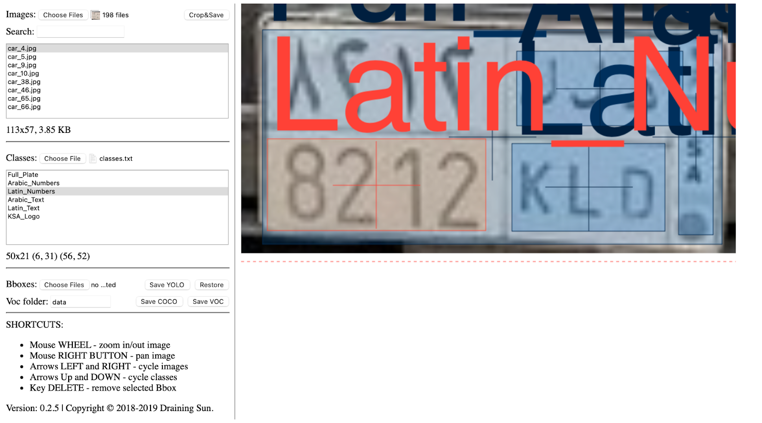Screen dimensions: 762x423
Task: Select the Arabic_Numbers class
Action: 33,183
